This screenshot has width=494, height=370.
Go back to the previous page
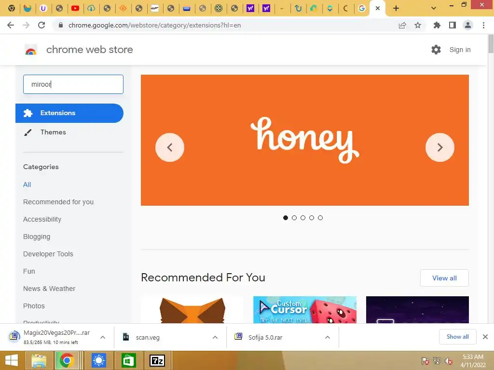[x=11, y=25]
